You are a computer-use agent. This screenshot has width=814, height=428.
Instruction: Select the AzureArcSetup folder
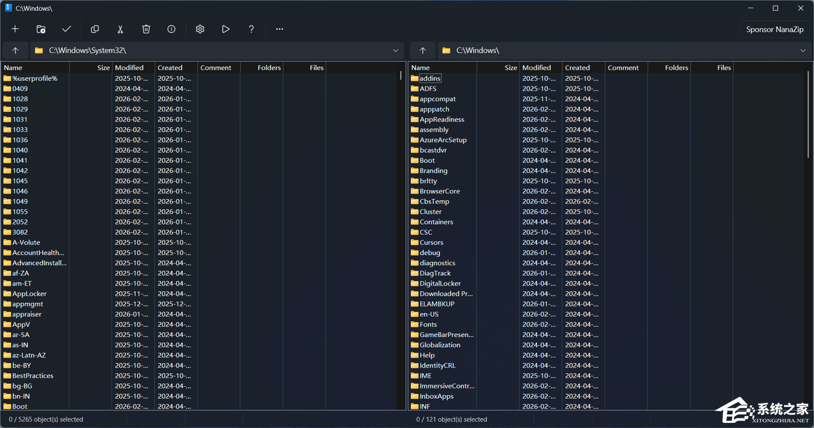[x=443, y=140]
